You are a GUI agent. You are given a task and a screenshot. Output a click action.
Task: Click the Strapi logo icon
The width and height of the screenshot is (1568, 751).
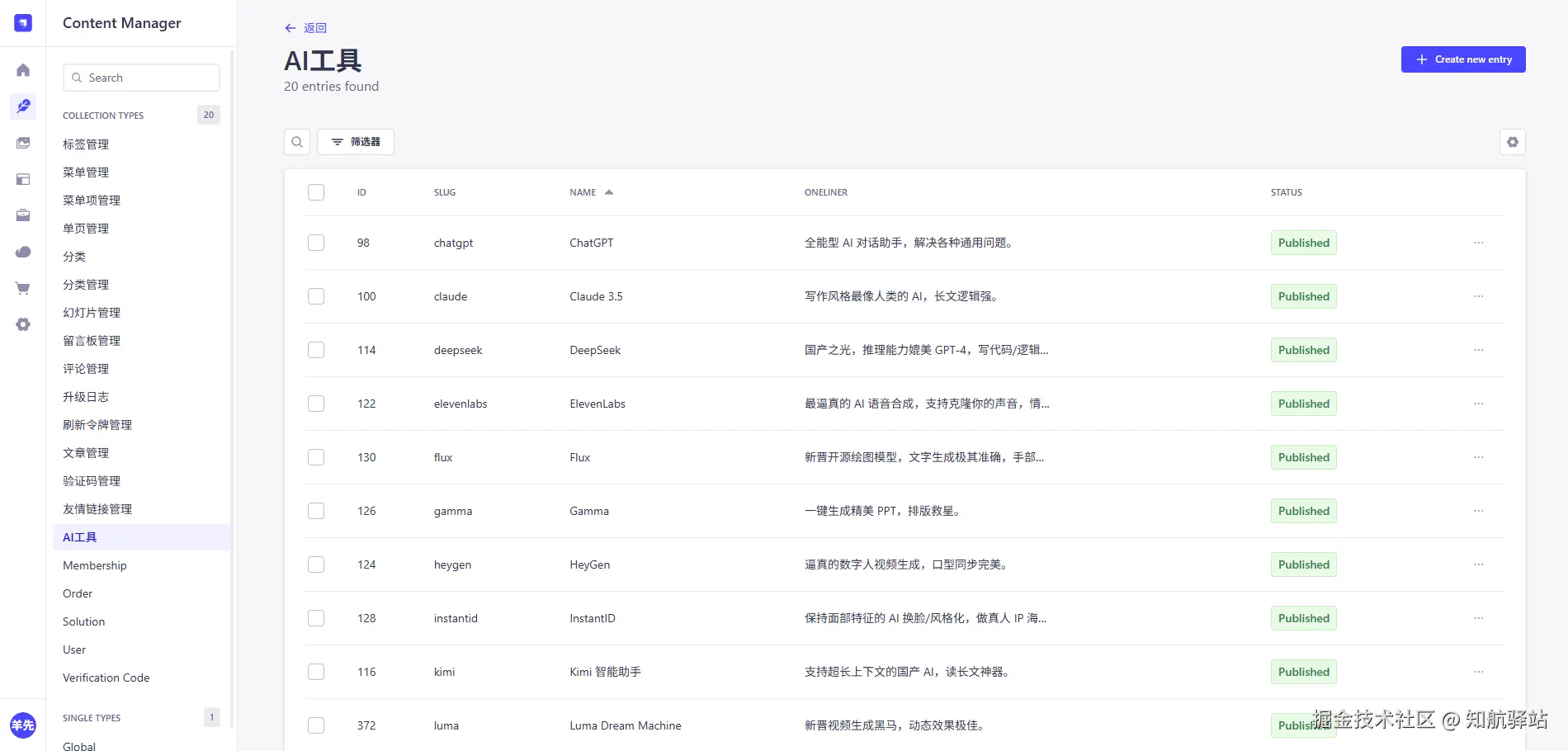coord(23,23)
